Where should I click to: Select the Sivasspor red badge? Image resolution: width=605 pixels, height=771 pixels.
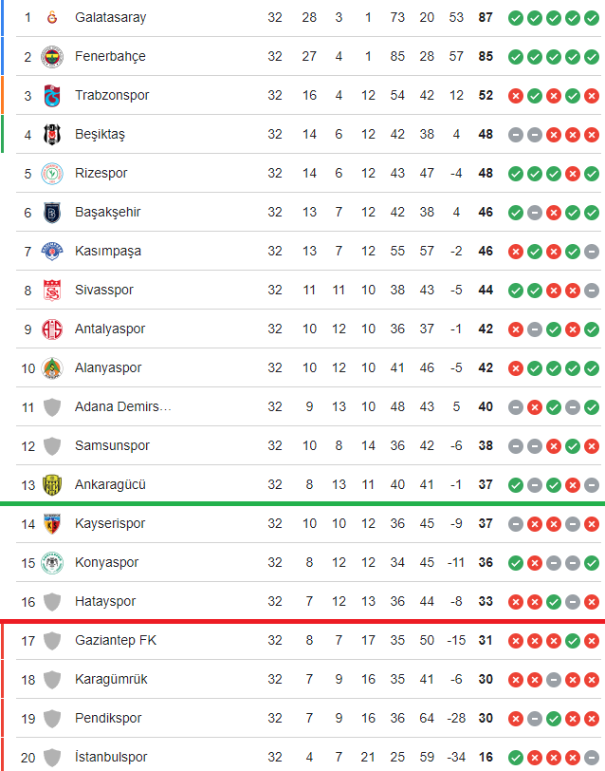tap(52, 291)
